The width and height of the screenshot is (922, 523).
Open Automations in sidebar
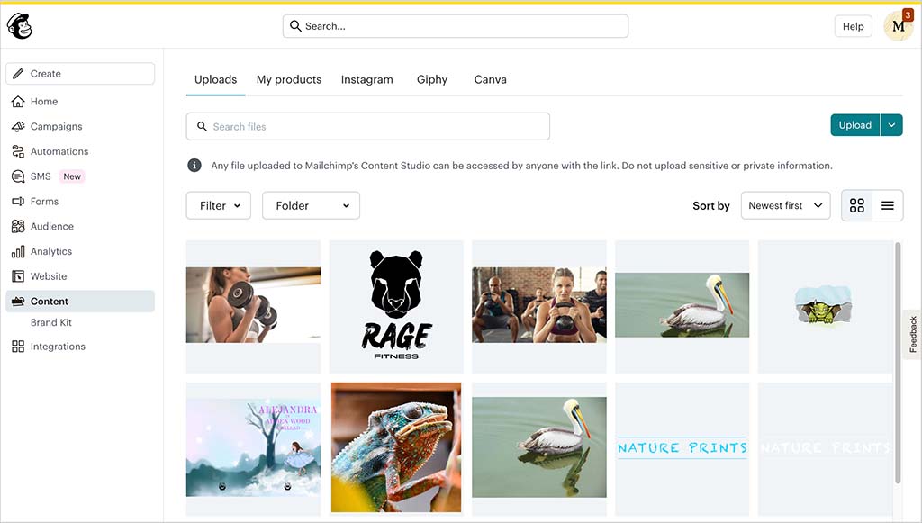59,151
